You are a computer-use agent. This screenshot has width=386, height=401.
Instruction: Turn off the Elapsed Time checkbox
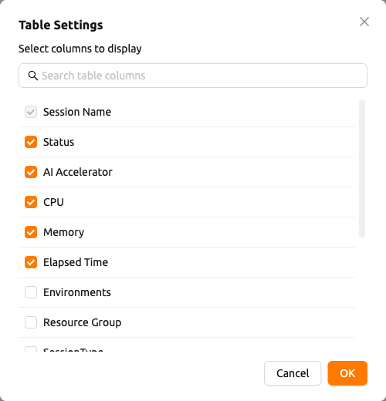[x=31, y=262]
